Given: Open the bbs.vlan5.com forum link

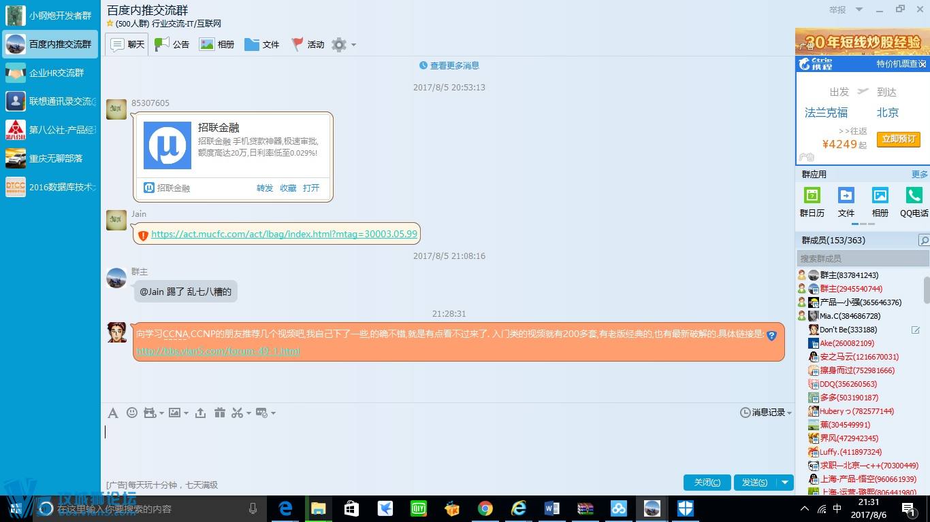Looking at the screenshot, I should [x=218, y=351].
